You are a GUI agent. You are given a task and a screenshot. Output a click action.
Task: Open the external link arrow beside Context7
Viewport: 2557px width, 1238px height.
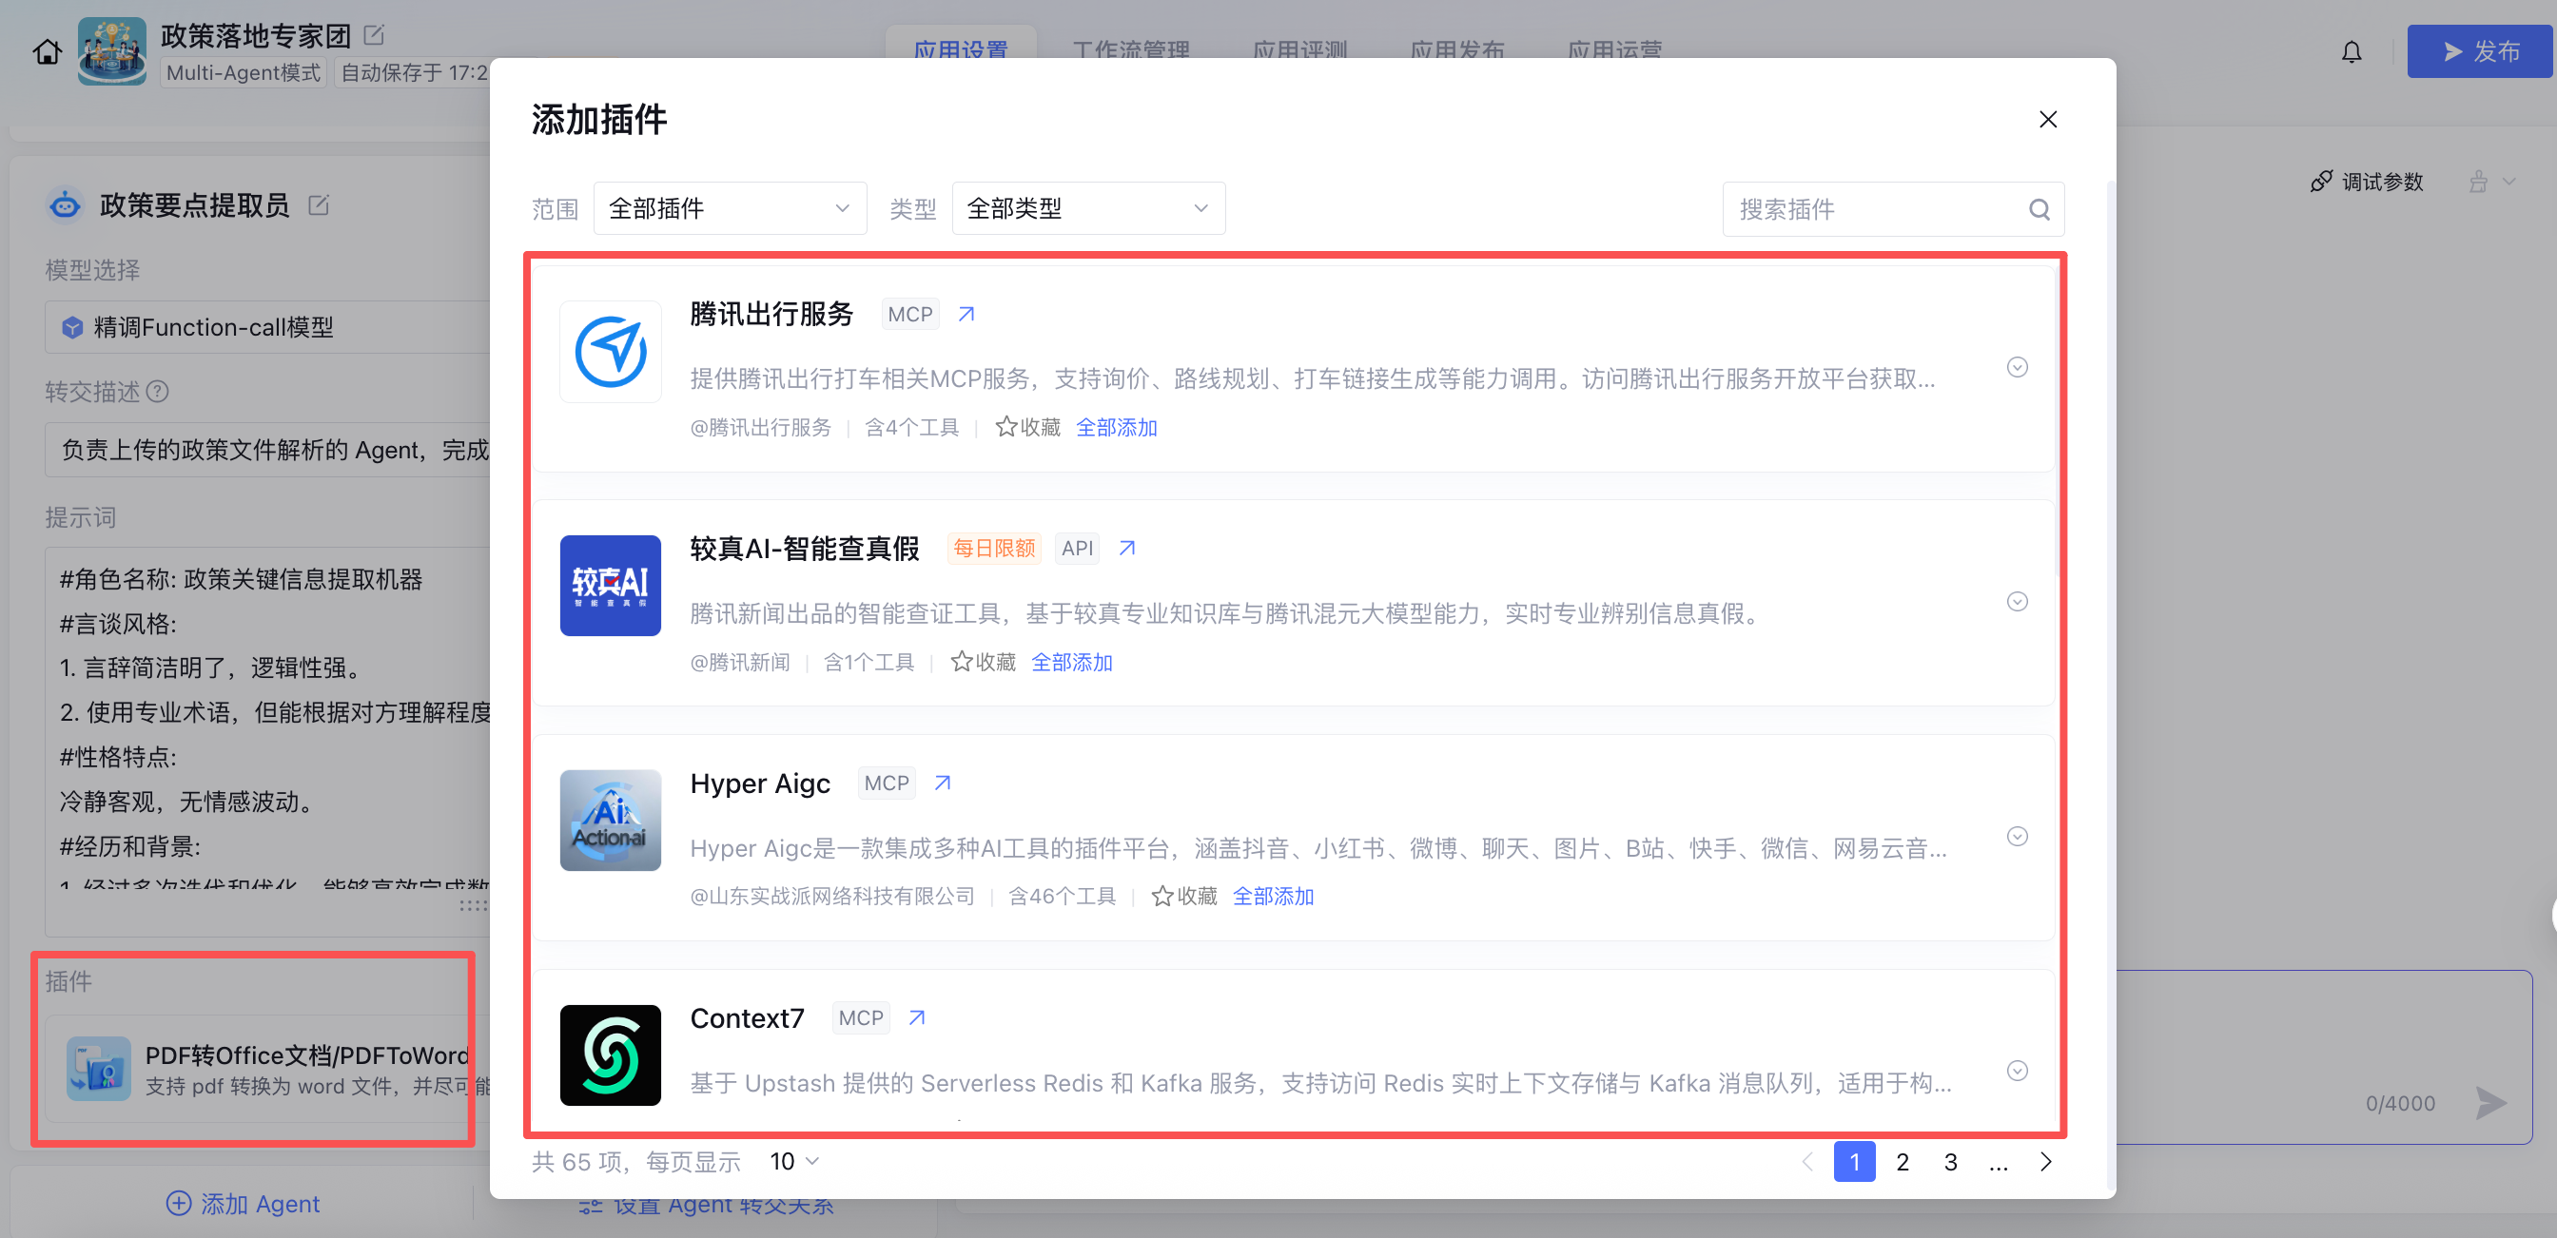pyautogui.click(x=917, y=1017)
